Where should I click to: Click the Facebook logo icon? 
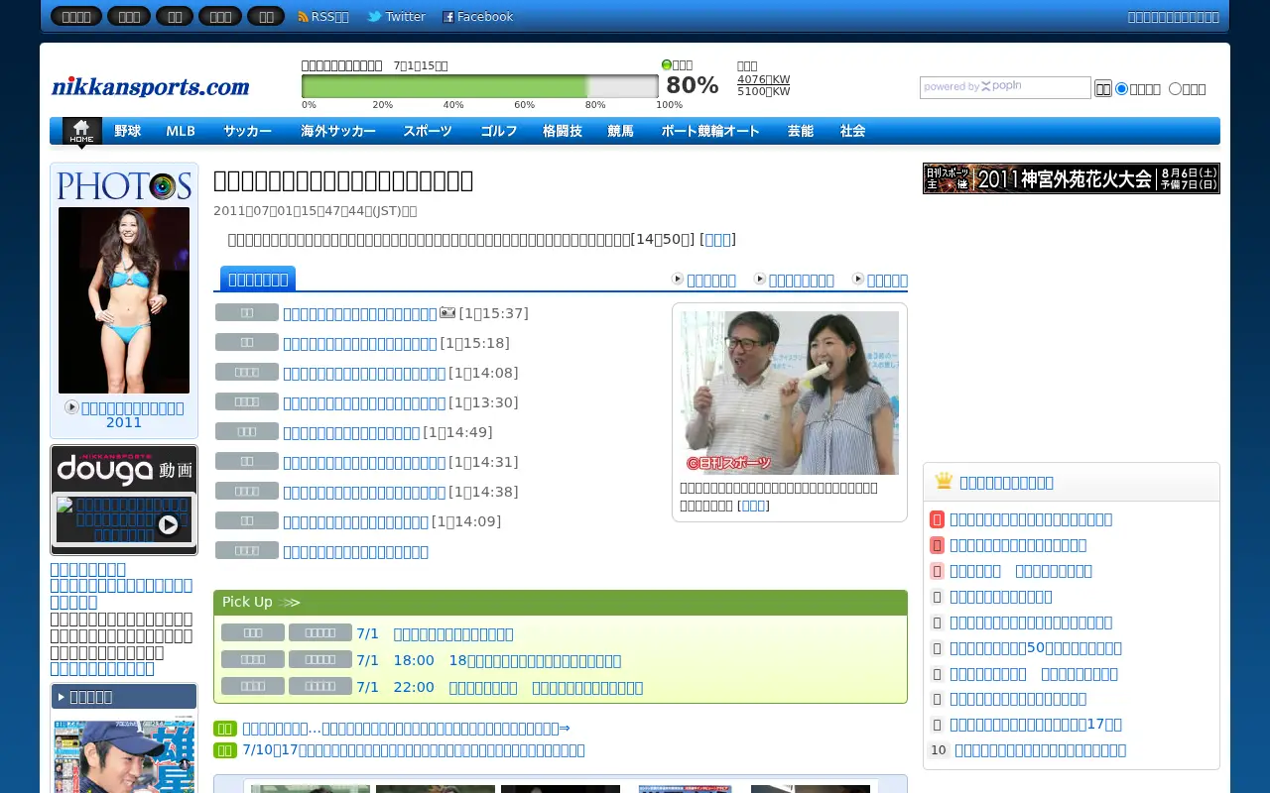[x=448, y=17]
